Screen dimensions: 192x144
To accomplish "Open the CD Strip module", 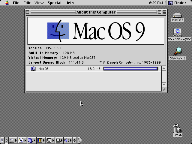I will tap(22, 140).
